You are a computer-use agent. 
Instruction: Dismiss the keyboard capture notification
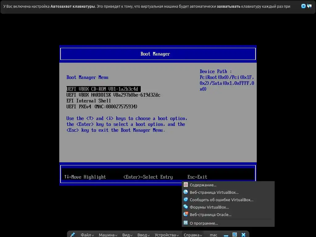click(x=303, y=6)
